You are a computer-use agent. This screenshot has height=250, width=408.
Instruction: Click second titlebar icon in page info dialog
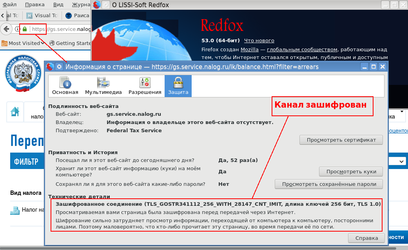59,67
